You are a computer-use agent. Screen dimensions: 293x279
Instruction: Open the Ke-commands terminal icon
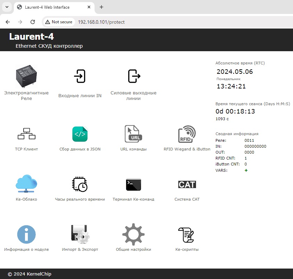(133, 184)
